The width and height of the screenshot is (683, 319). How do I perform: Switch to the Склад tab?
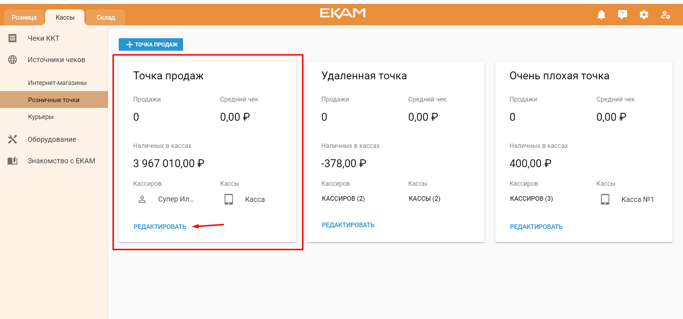click(106, 18)
